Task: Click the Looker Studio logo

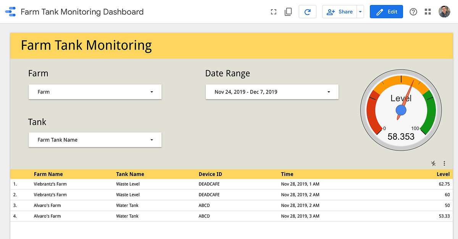Action: 11,11
